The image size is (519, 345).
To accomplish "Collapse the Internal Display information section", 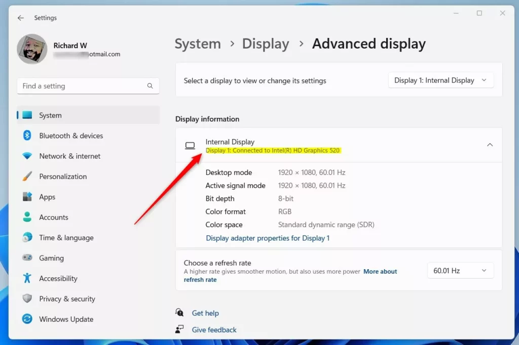I will point(490,145).
